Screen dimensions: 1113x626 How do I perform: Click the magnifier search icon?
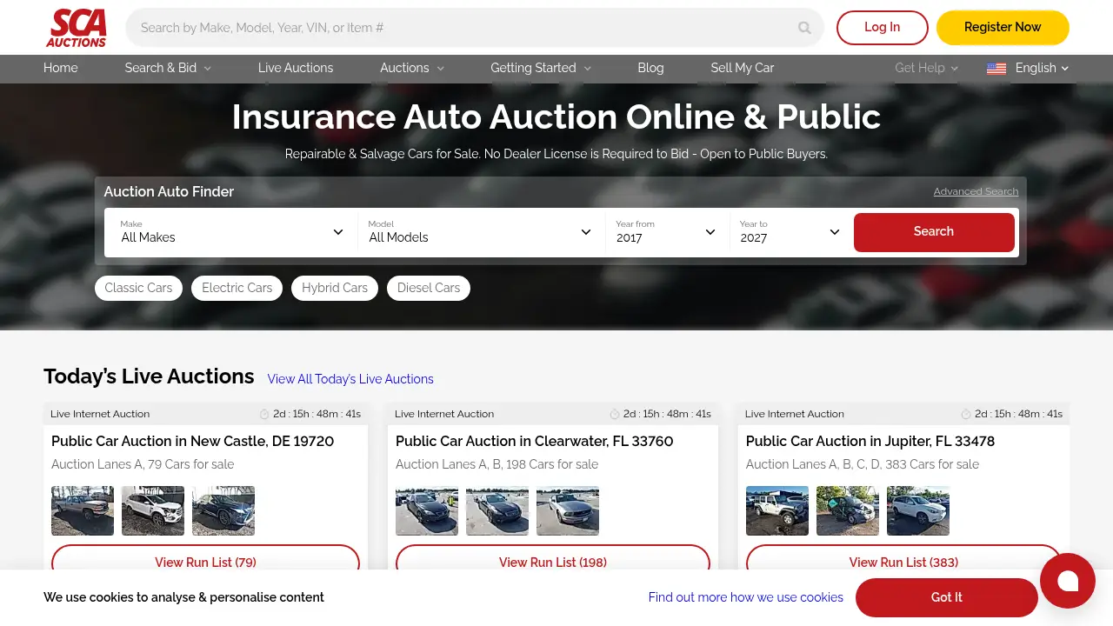(804, 28)
